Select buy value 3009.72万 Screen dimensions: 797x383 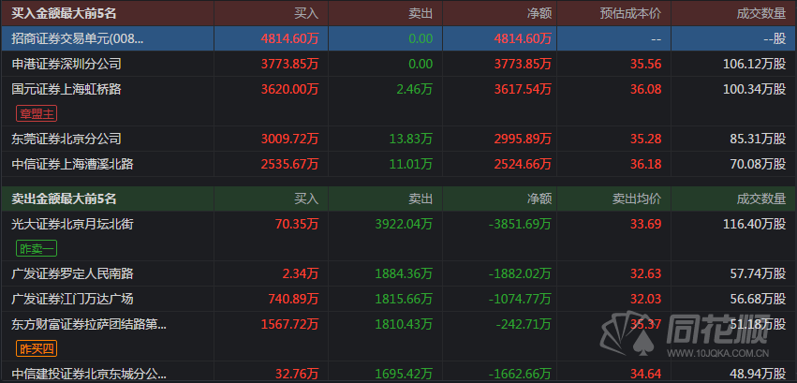[289, 139]
